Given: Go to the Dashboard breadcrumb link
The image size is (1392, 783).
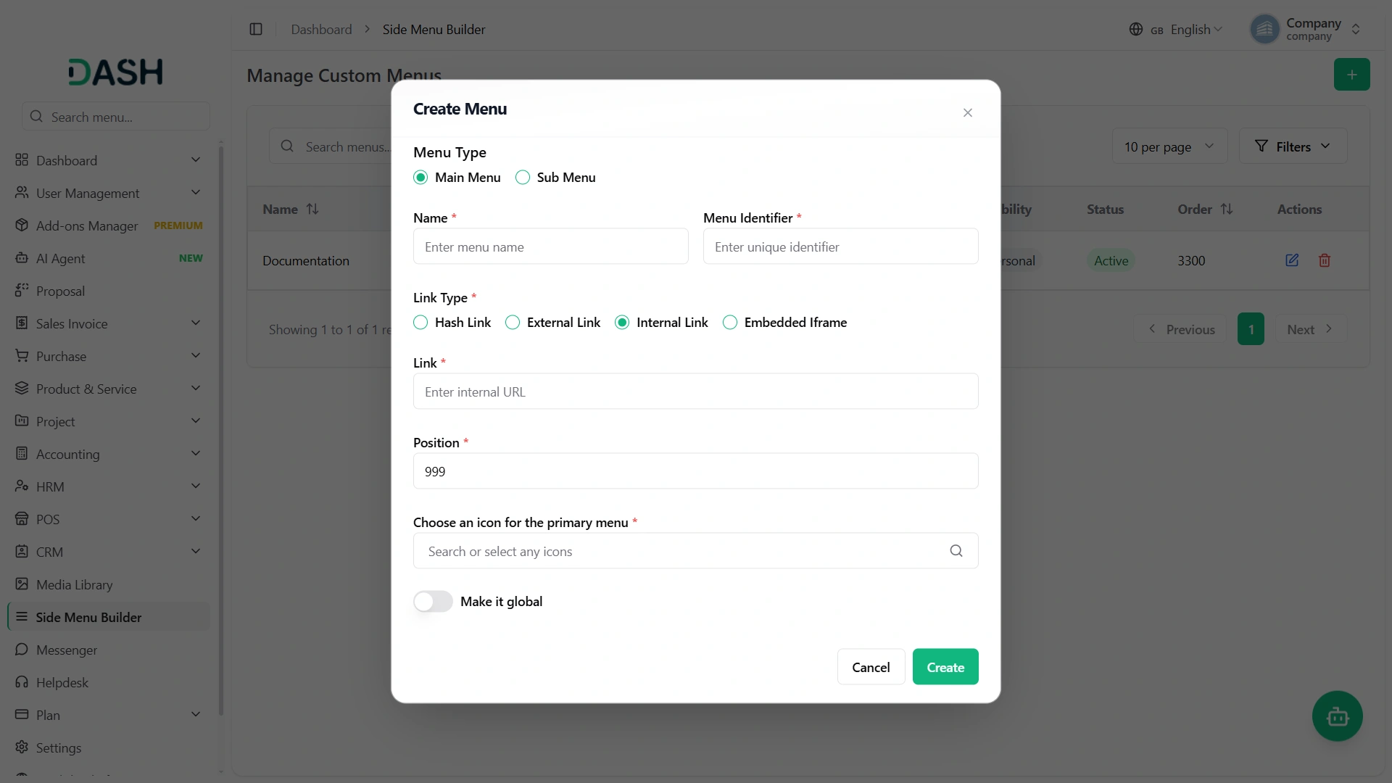Looking at the screenshot, I should coord(321,29).
